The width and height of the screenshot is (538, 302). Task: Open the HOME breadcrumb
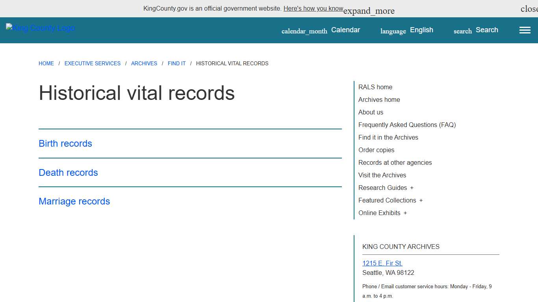pos(46,63)
